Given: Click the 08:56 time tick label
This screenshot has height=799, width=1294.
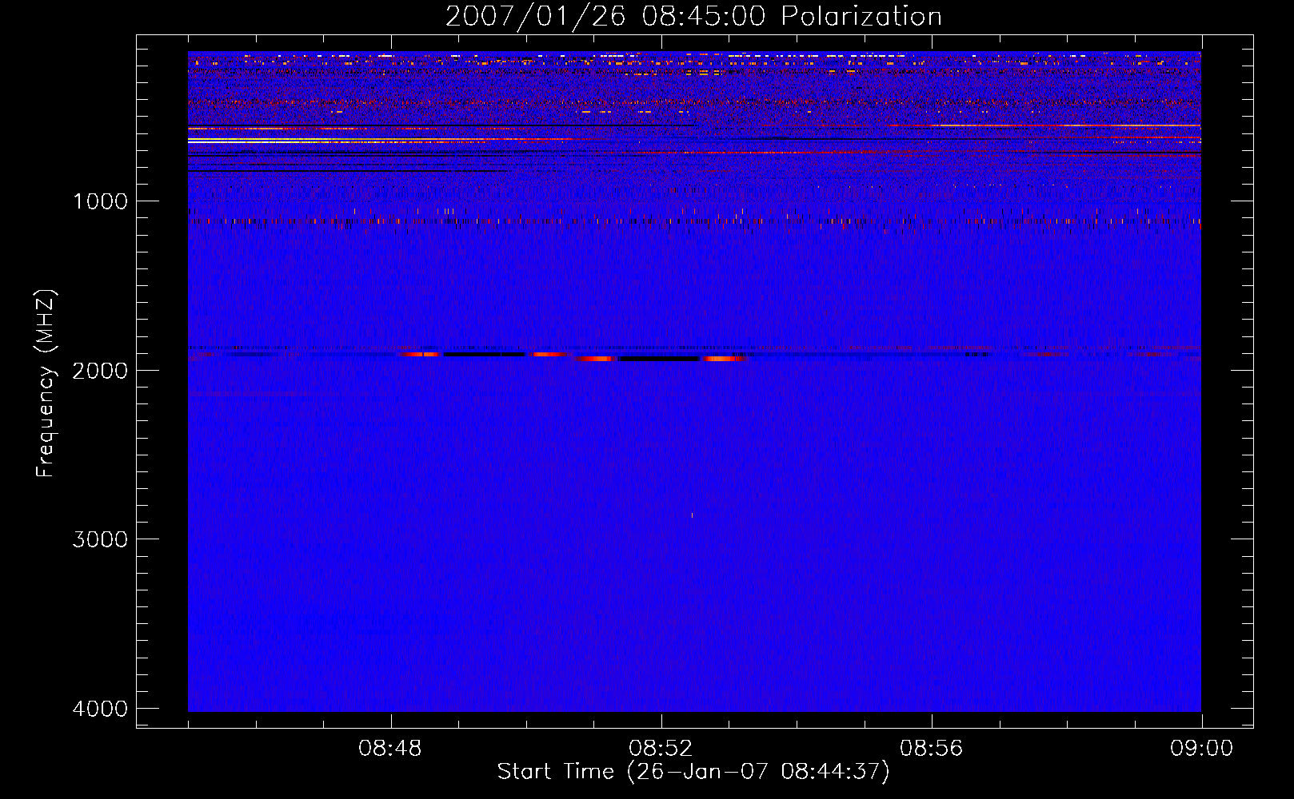Looking at the screenshot, I should tap(932, 749).
